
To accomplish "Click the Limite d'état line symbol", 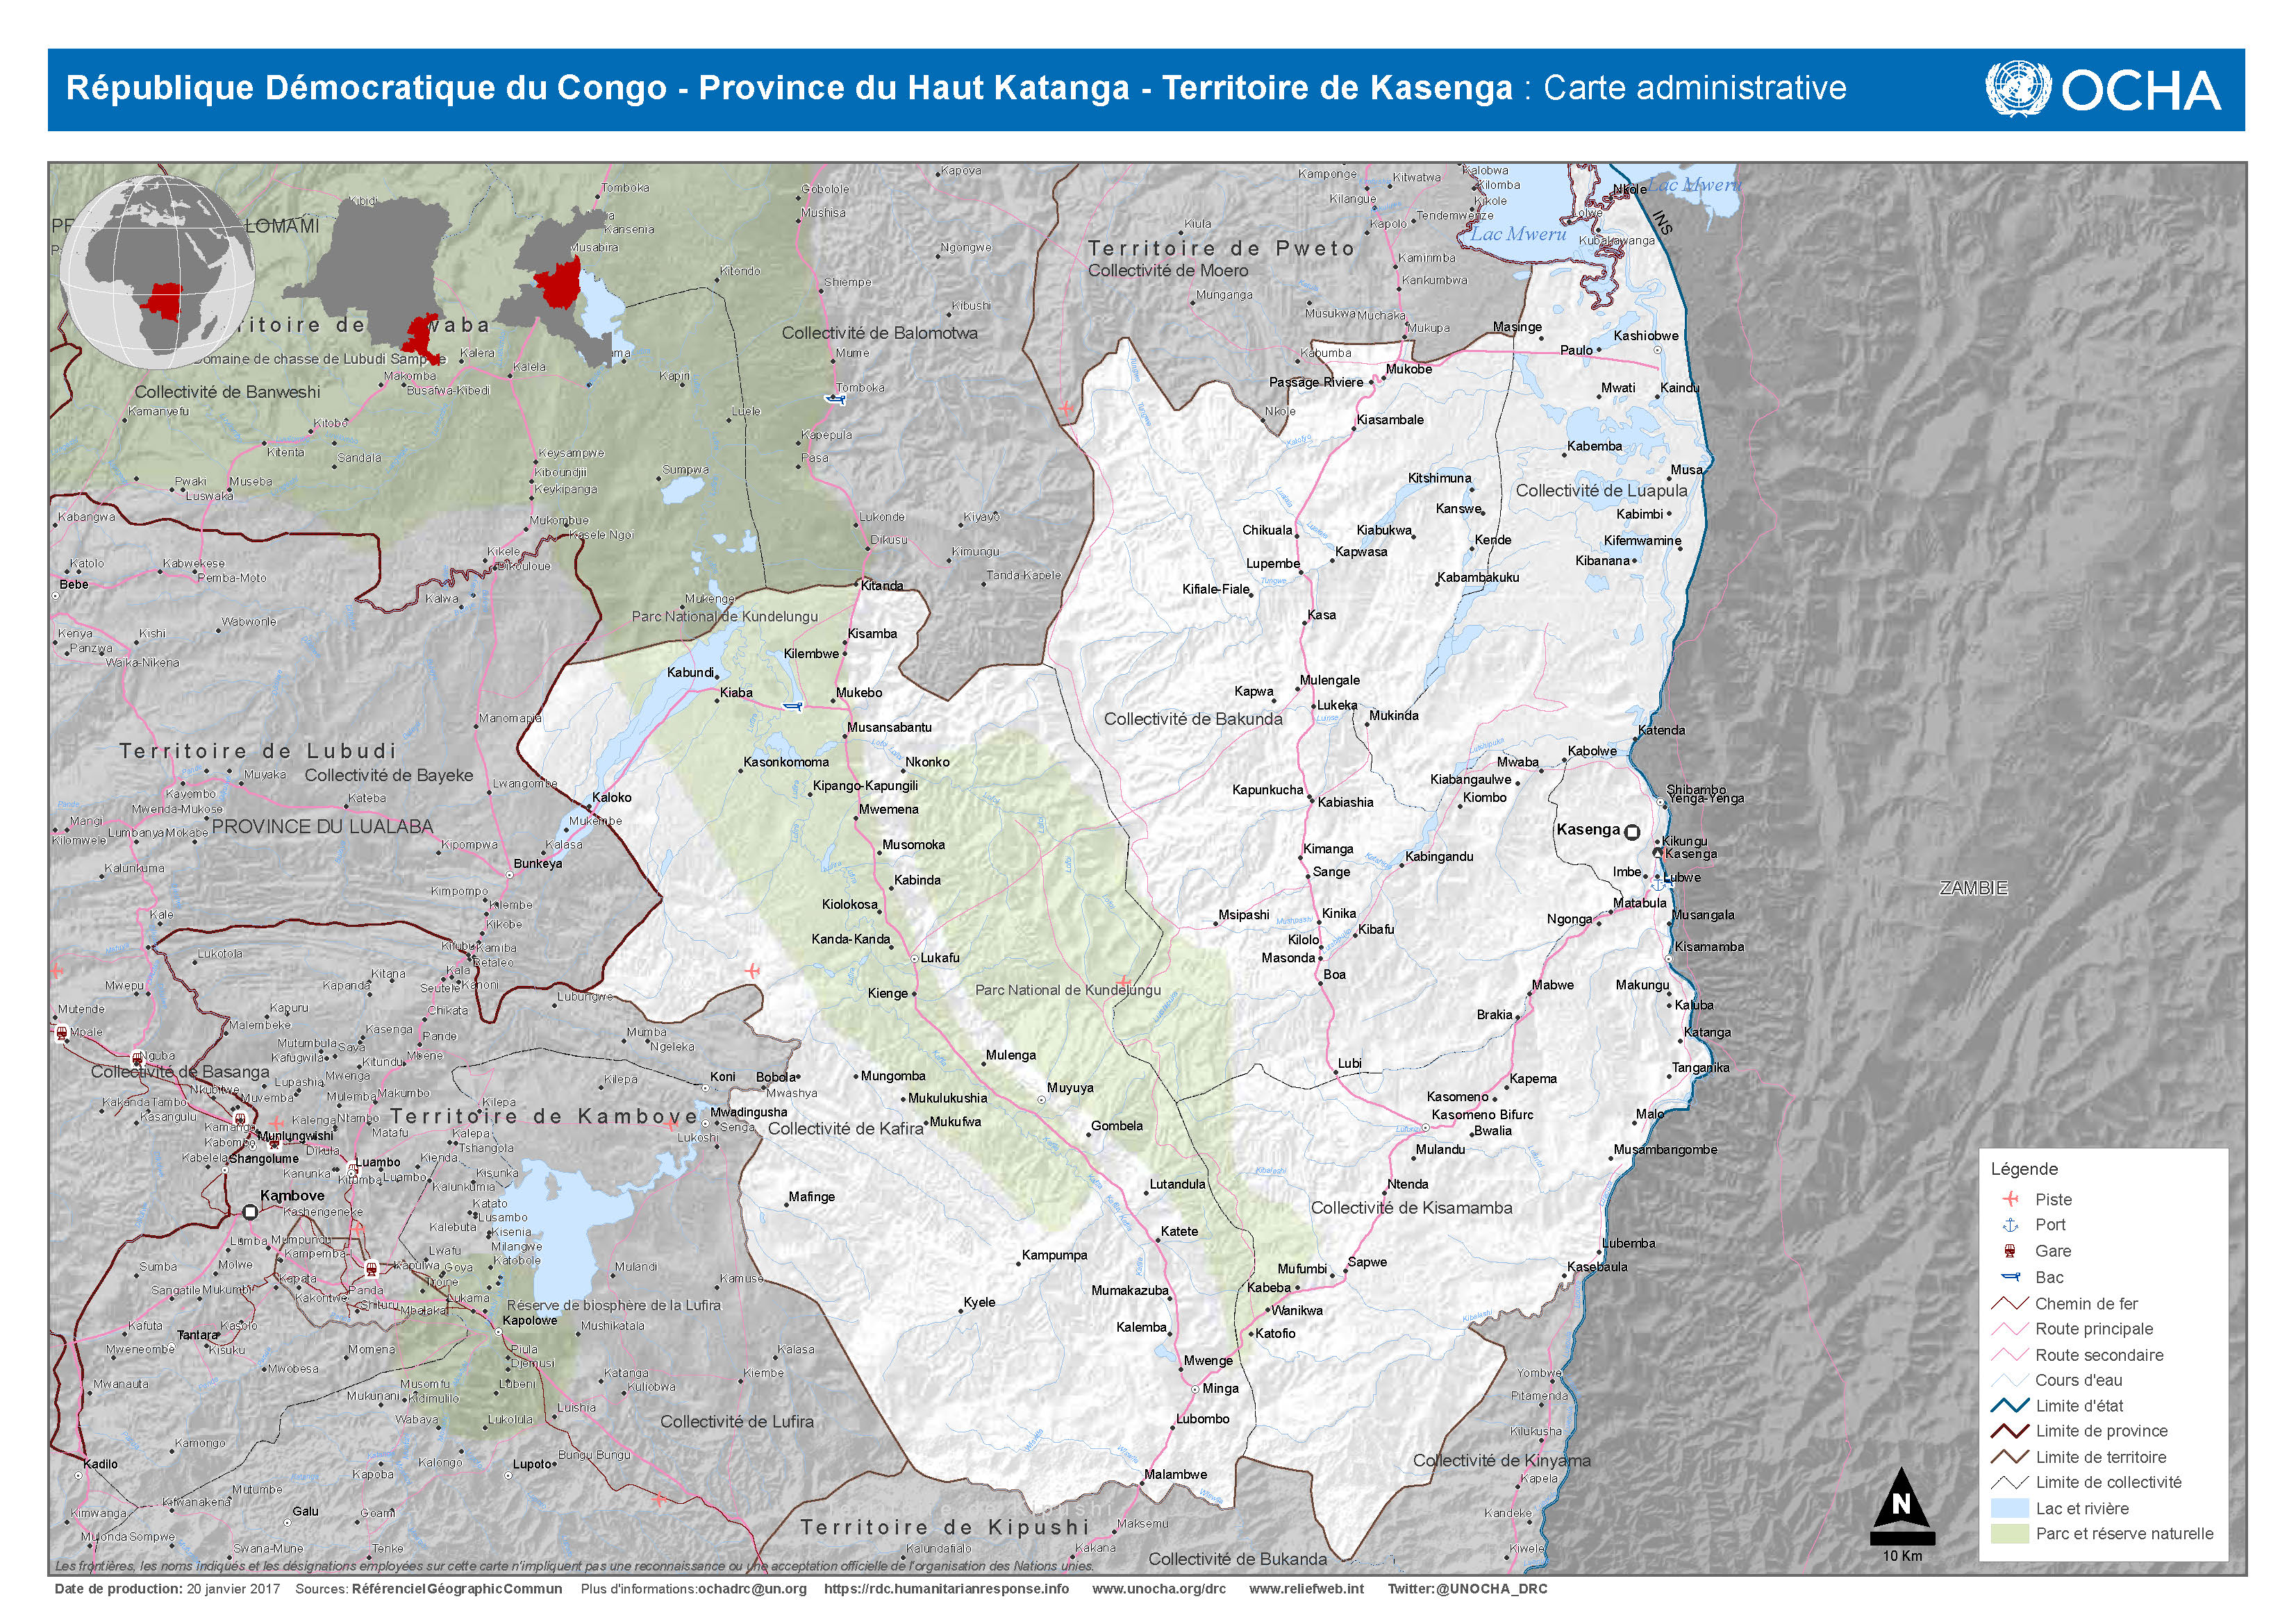I will coord(2010,1406).
